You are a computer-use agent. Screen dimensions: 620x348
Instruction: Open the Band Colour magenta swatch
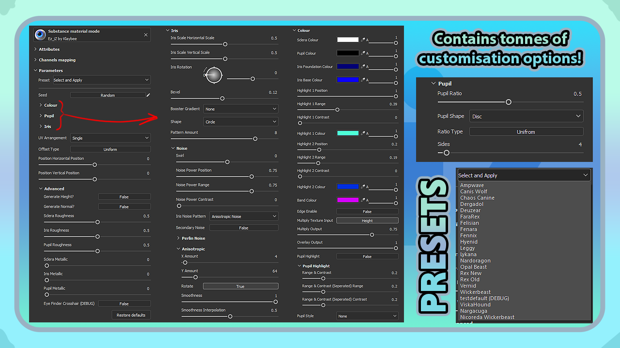pos(348,200)
